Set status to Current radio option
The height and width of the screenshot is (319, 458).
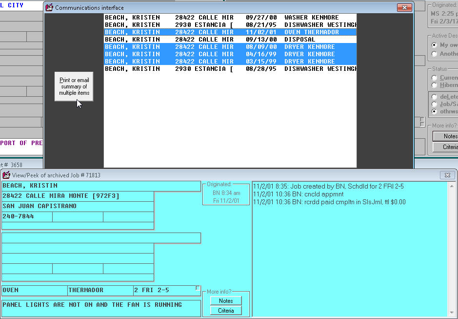point(435,78)
